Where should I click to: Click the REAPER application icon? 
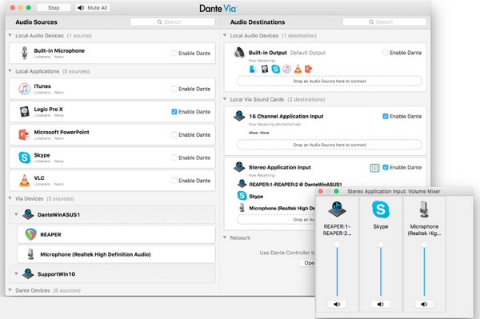tap(30, 234)
